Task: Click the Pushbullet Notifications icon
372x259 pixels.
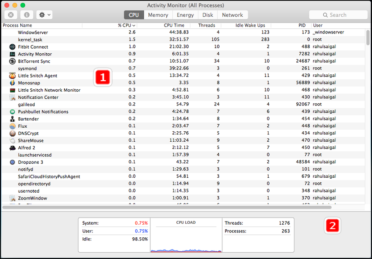Action: pos(12,111)
